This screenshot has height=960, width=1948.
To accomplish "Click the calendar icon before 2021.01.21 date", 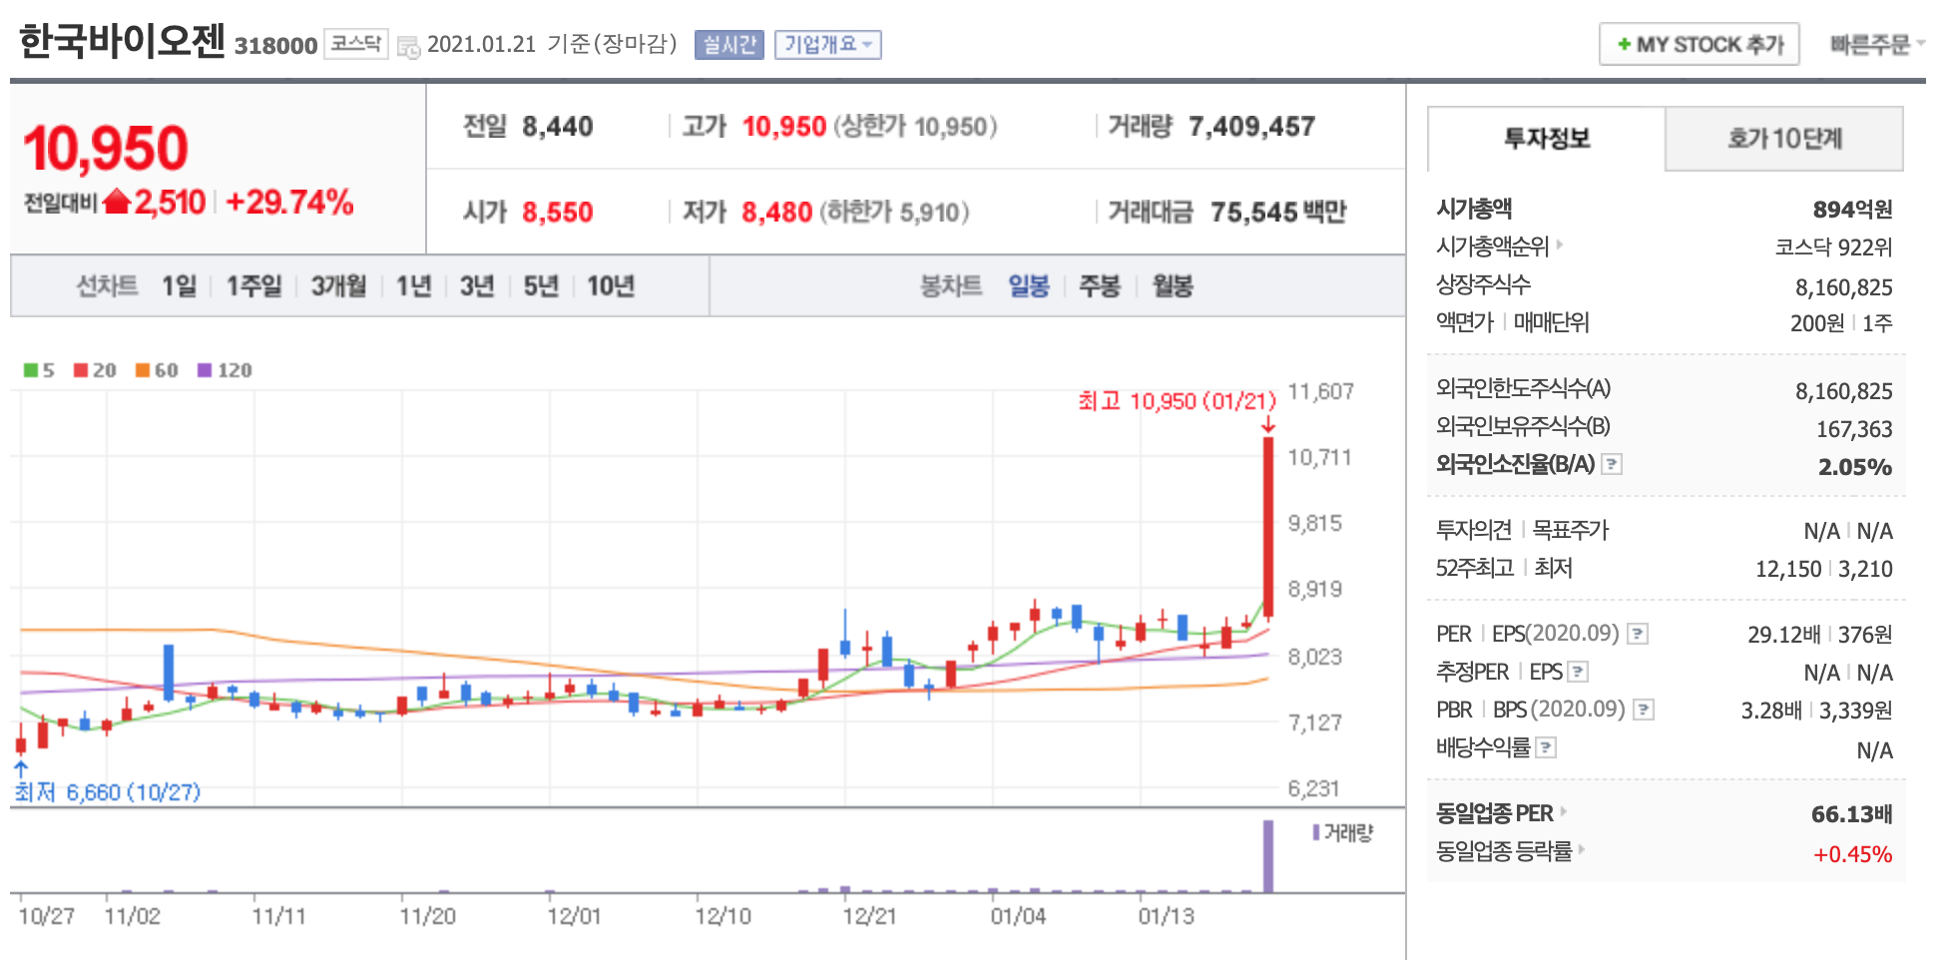I will [408, 47].
